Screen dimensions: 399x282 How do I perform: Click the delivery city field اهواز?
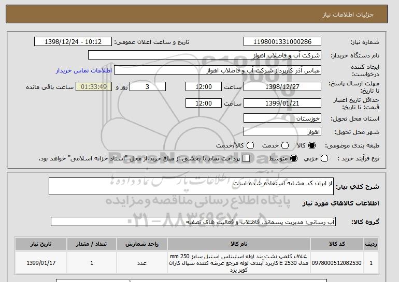pyautogui.click(x=282, y=131)
